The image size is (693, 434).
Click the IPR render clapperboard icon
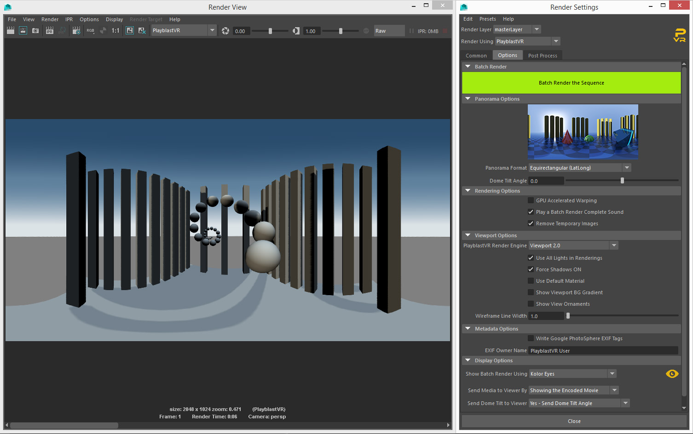pyautogui.click(x=49, y=30)
